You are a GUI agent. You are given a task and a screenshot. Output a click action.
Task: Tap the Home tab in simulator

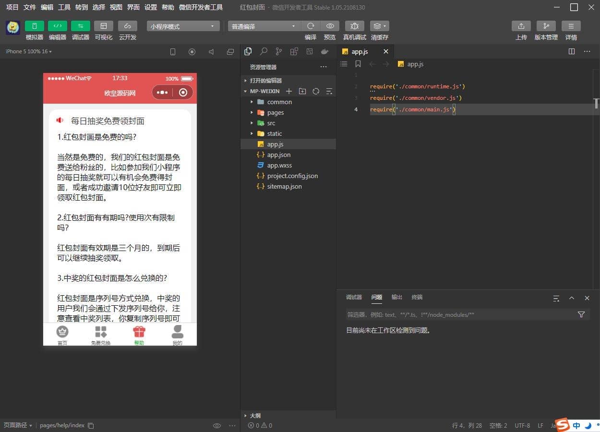pos(62,335)
